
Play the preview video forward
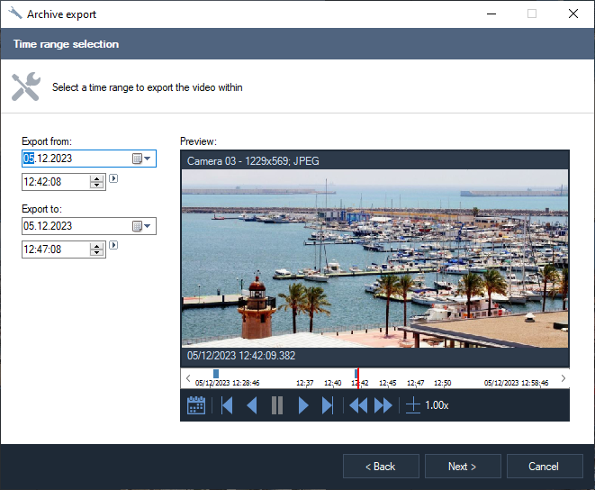303,405
